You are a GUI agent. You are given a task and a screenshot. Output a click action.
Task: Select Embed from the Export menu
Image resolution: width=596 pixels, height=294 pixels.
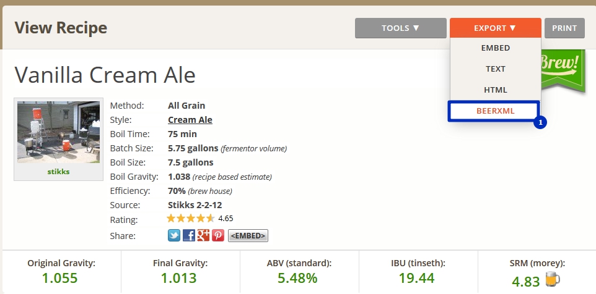point(495,48)
